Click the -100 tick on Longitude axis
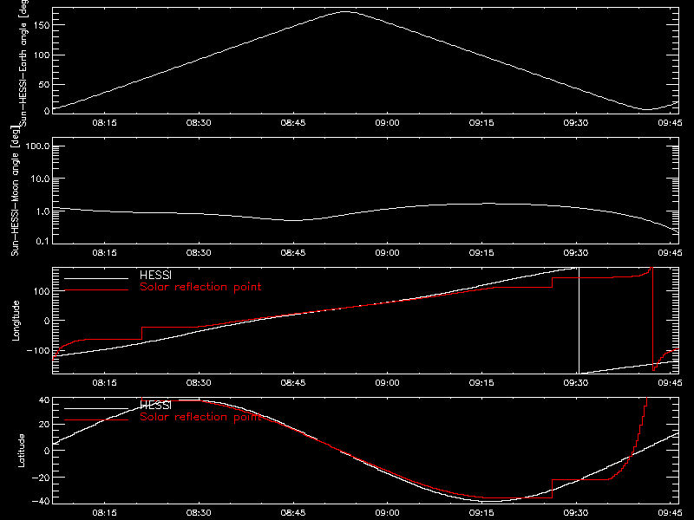Image resolution: width=694 pixels, height=520 pixels. pos(37,350)
